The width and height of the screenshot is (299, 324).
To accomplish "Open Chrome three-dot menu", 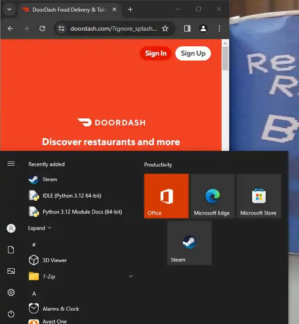I will pos(219,28).
